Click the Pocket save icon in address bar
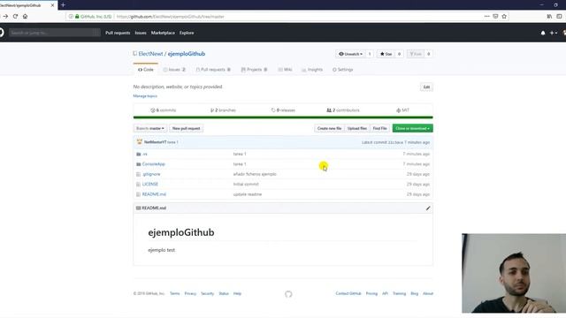566x318 pixels. pos(495,16)
